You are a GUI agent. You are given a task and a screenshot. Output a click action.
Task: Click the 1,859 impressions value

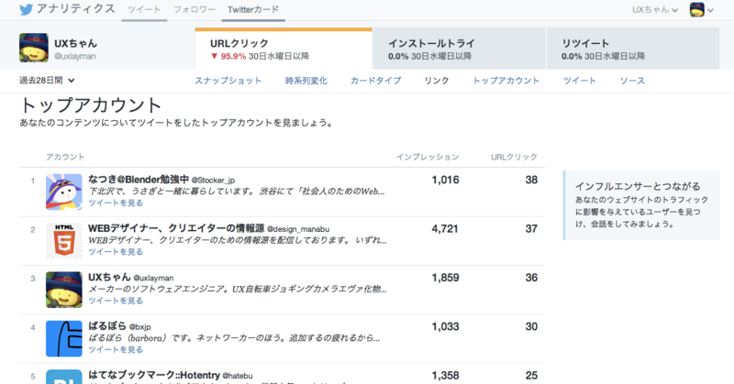tap(445, 278)
